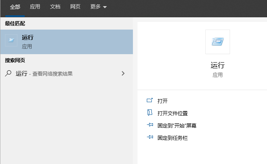The height and width of the screenshot is (164, 267).
Task: Click the 运行 title in the preview pane
Action: pos(218,65)
